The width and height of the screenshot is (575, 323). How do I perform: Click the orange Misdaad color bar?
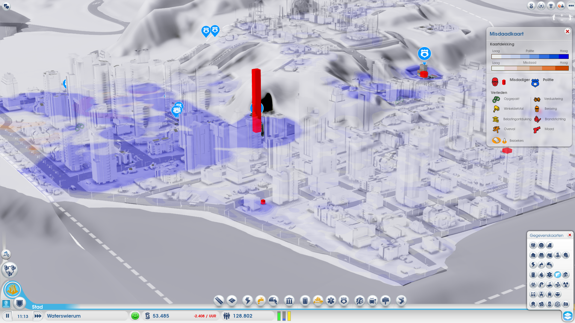(530, 68)
